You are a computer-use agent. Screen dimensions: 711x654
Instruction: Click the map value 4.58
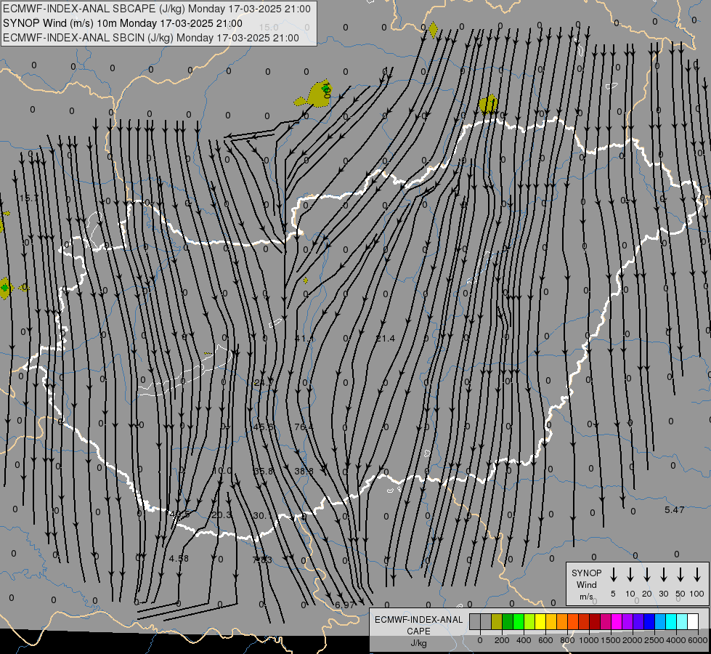[x=179, y=558]
